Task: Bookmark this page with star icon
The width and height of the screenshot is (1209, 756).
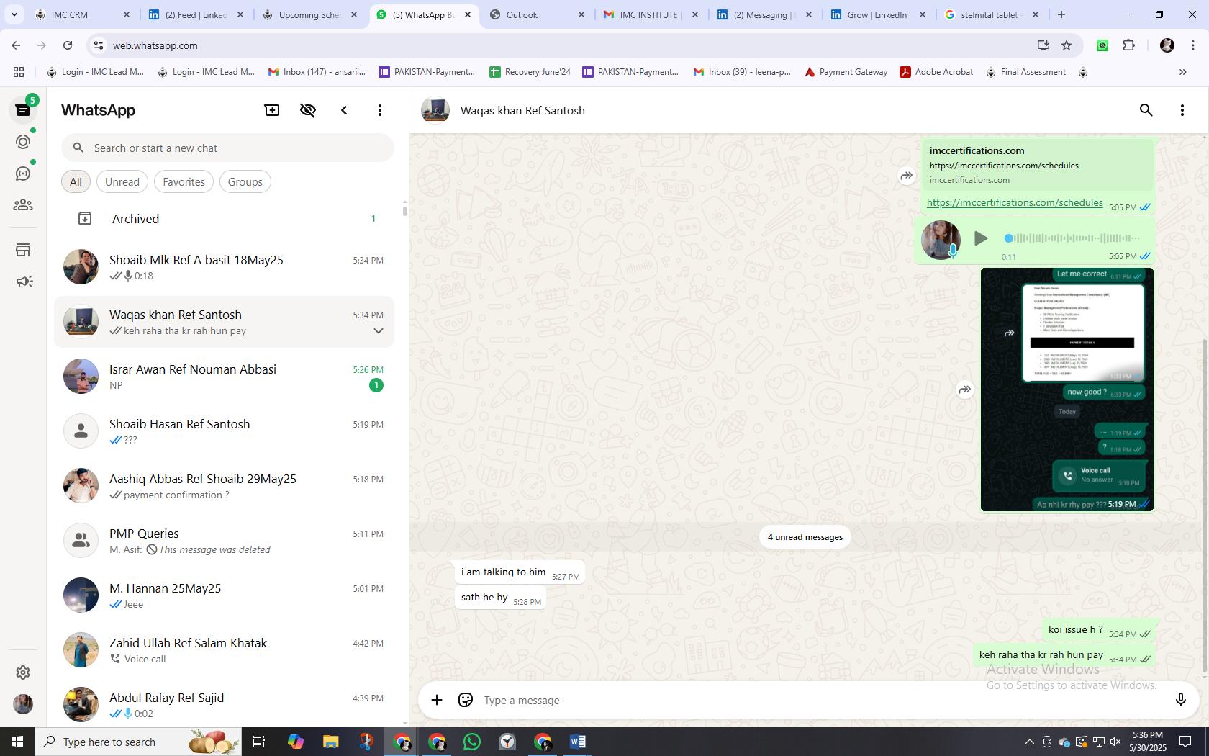Action: coord(1067,45)
